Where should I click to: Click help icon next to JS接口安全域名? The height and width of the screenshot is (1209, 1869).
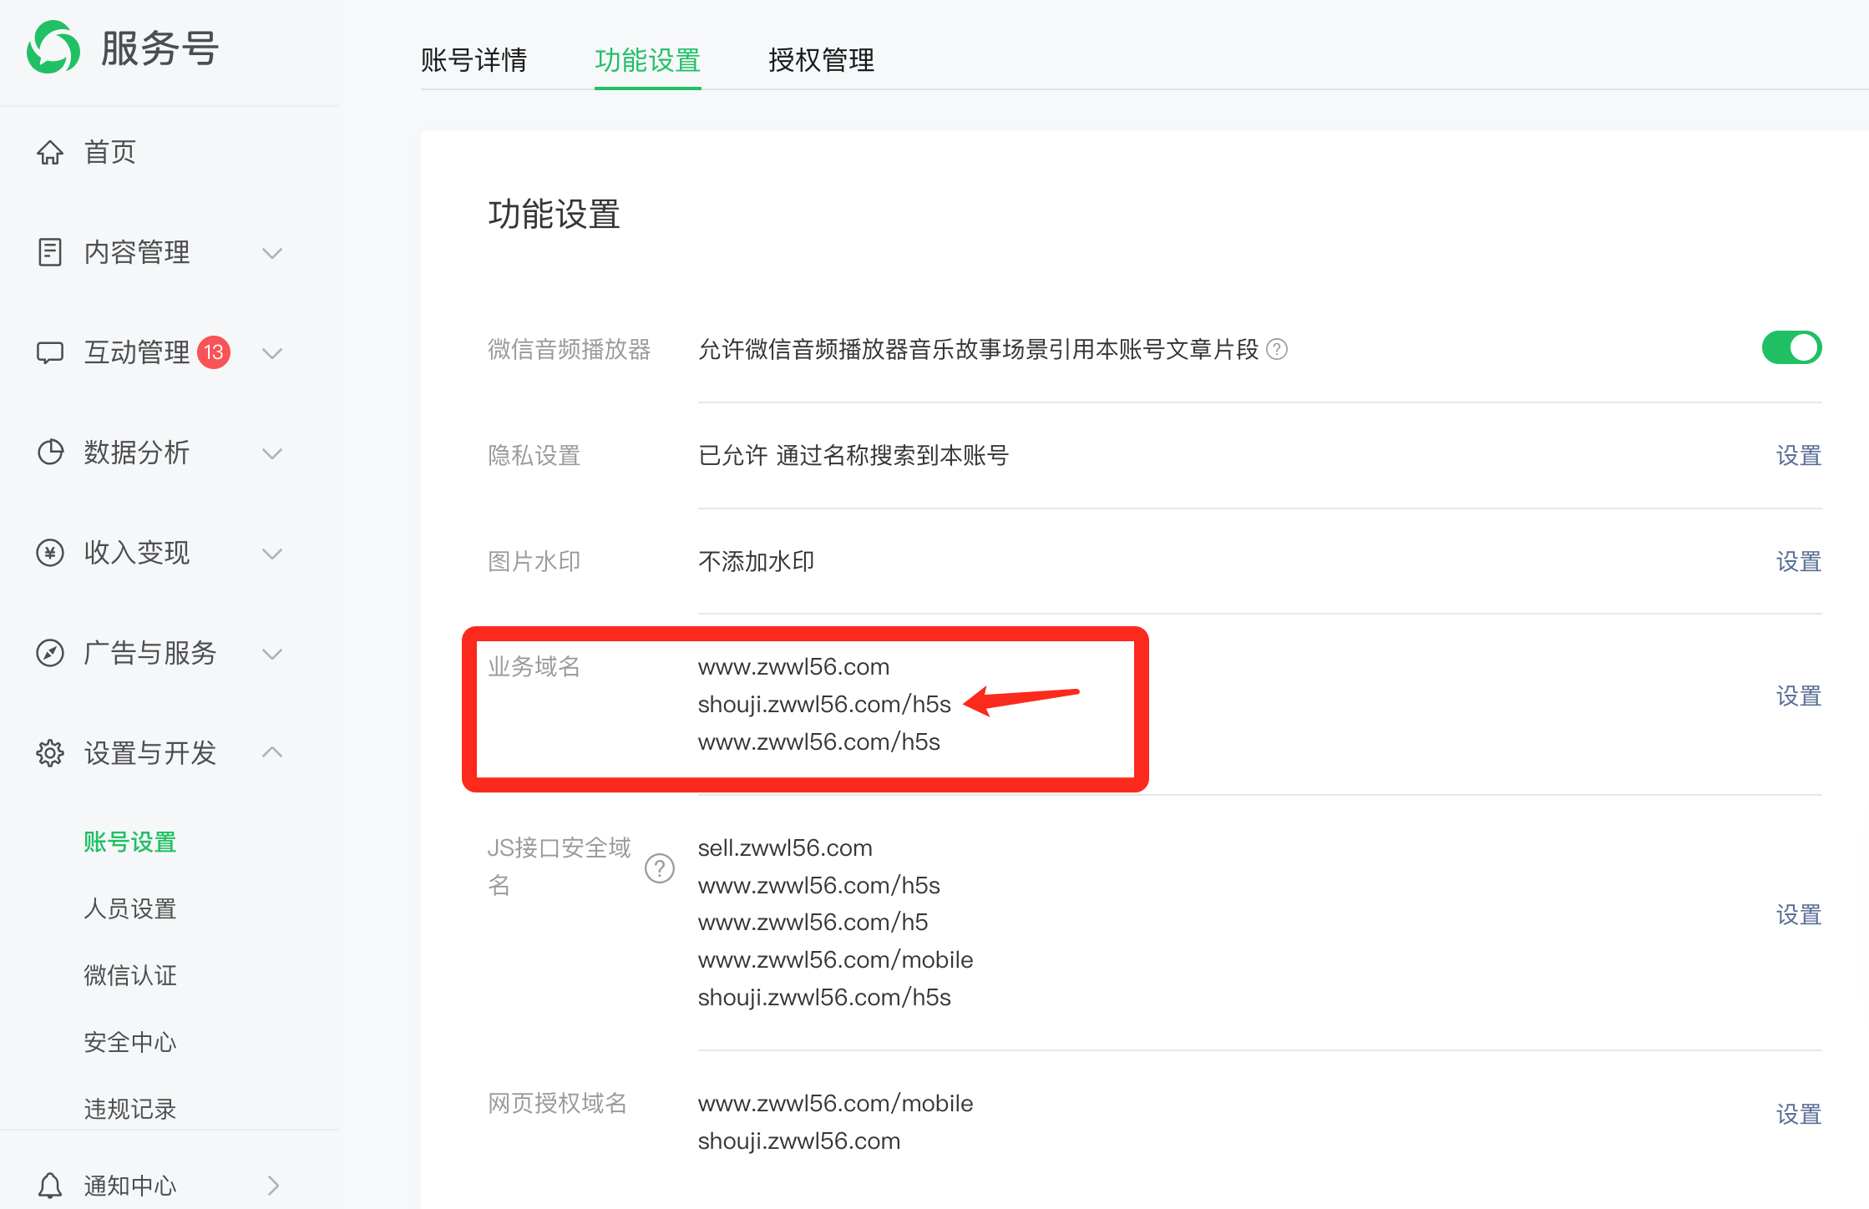(659, 868)
